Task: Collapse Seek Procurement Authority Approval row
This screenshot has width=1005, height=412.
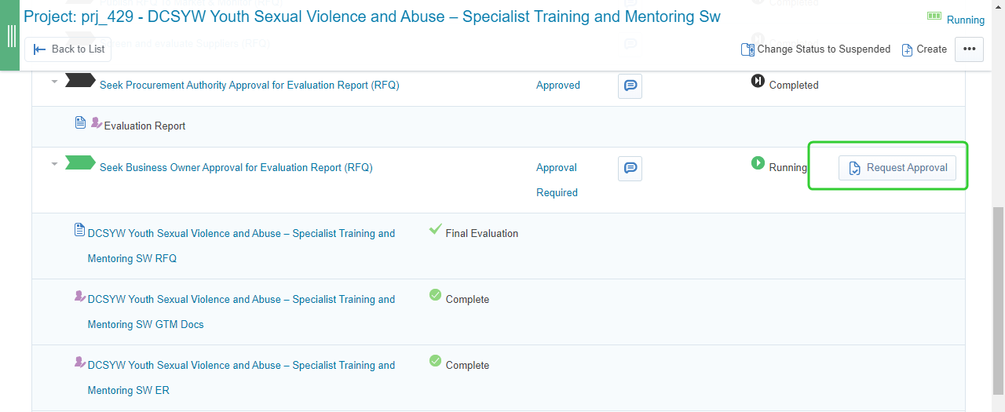Action: point(54,82)
